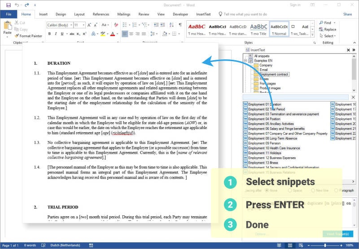
Task: Open the line spacing dropdown
Action: [153, 34]
